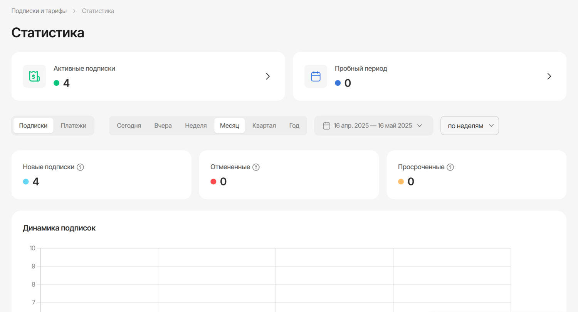Click the Отмененные label
Screen dimensions: 578x312
click(x=230, y=167)
